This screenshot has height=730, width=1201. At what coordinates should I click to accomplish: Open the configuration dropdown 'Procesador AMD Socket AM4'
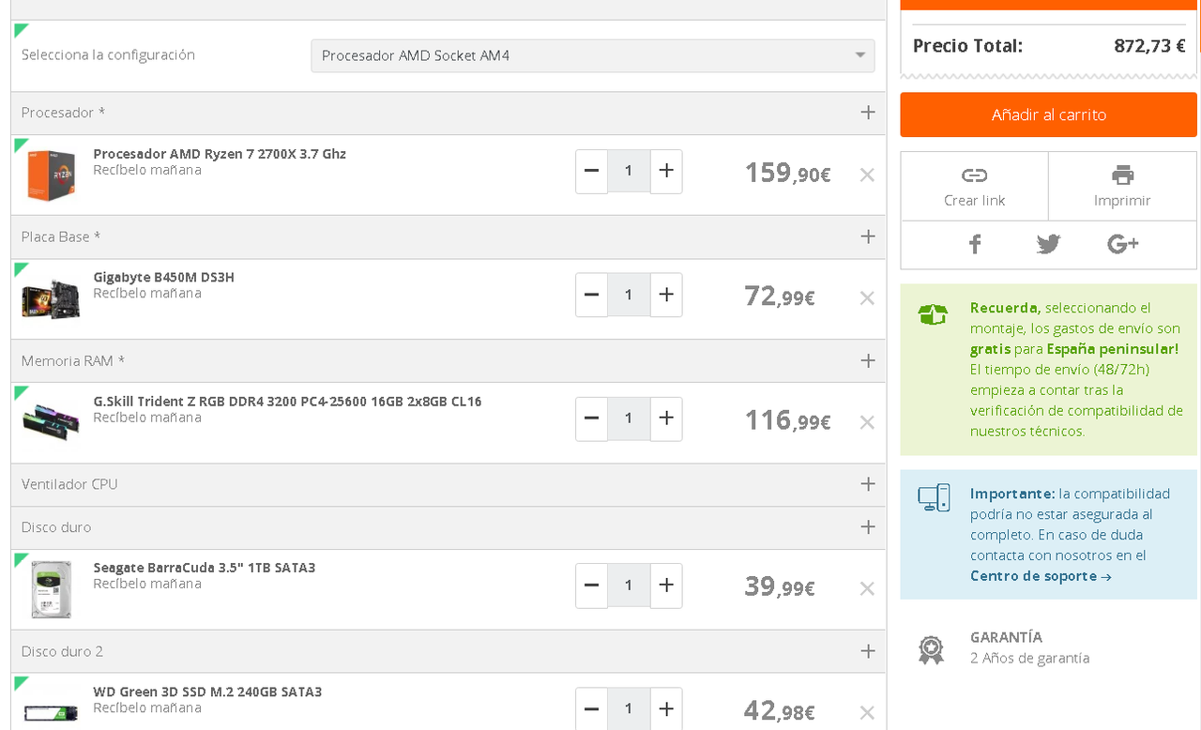click(x=593, y=55)
